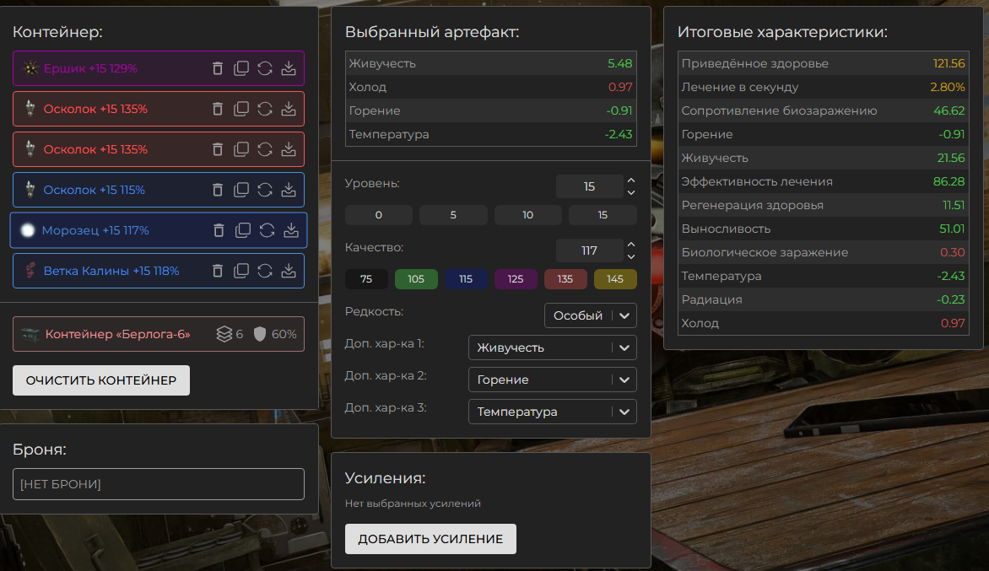Screen dimensions: 989x571
Task: Click the Ветка Калины branch icon
Action: tap(30, 271)
